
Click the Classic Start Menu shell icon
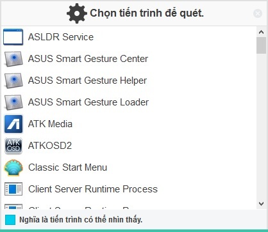point(13,167)
